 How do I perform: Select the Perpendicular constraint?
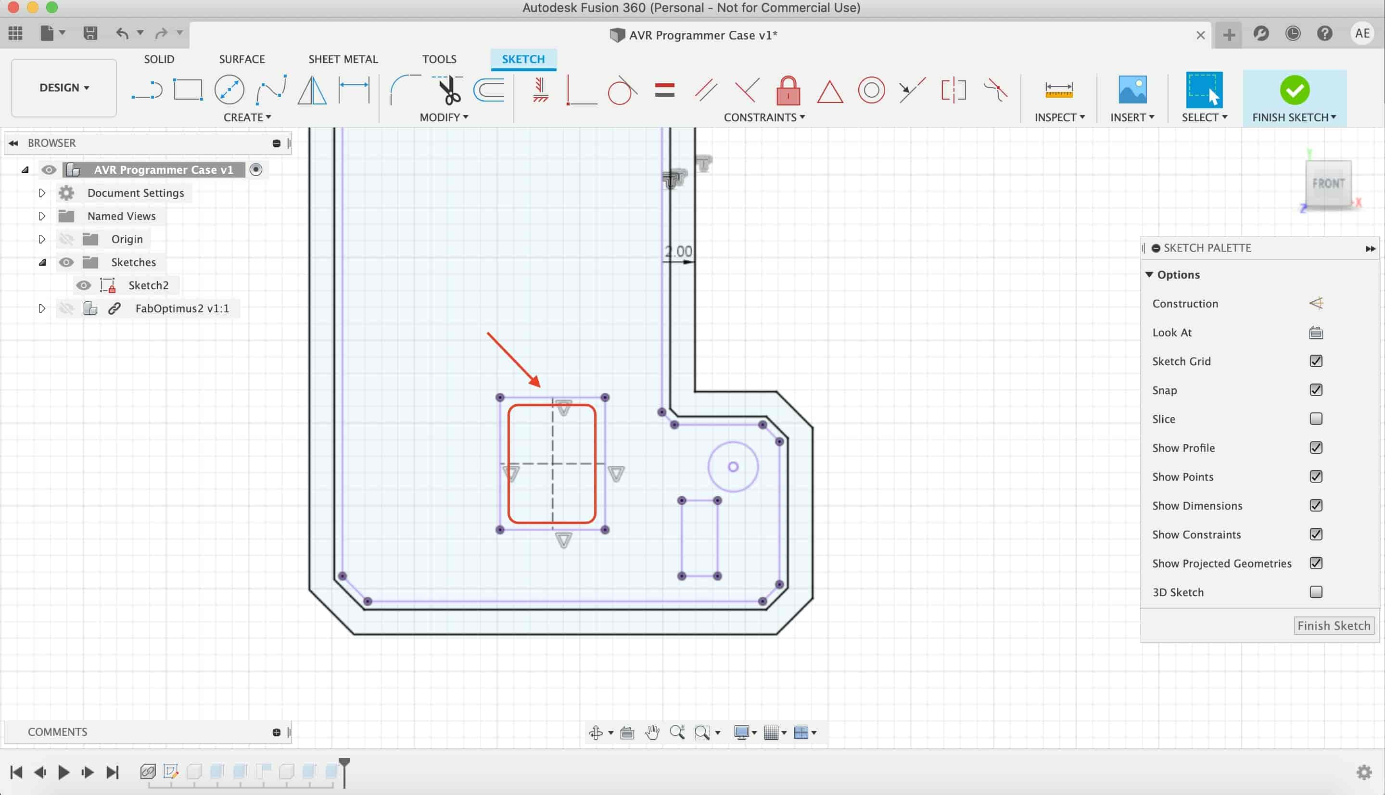click(x=747, y=90)
